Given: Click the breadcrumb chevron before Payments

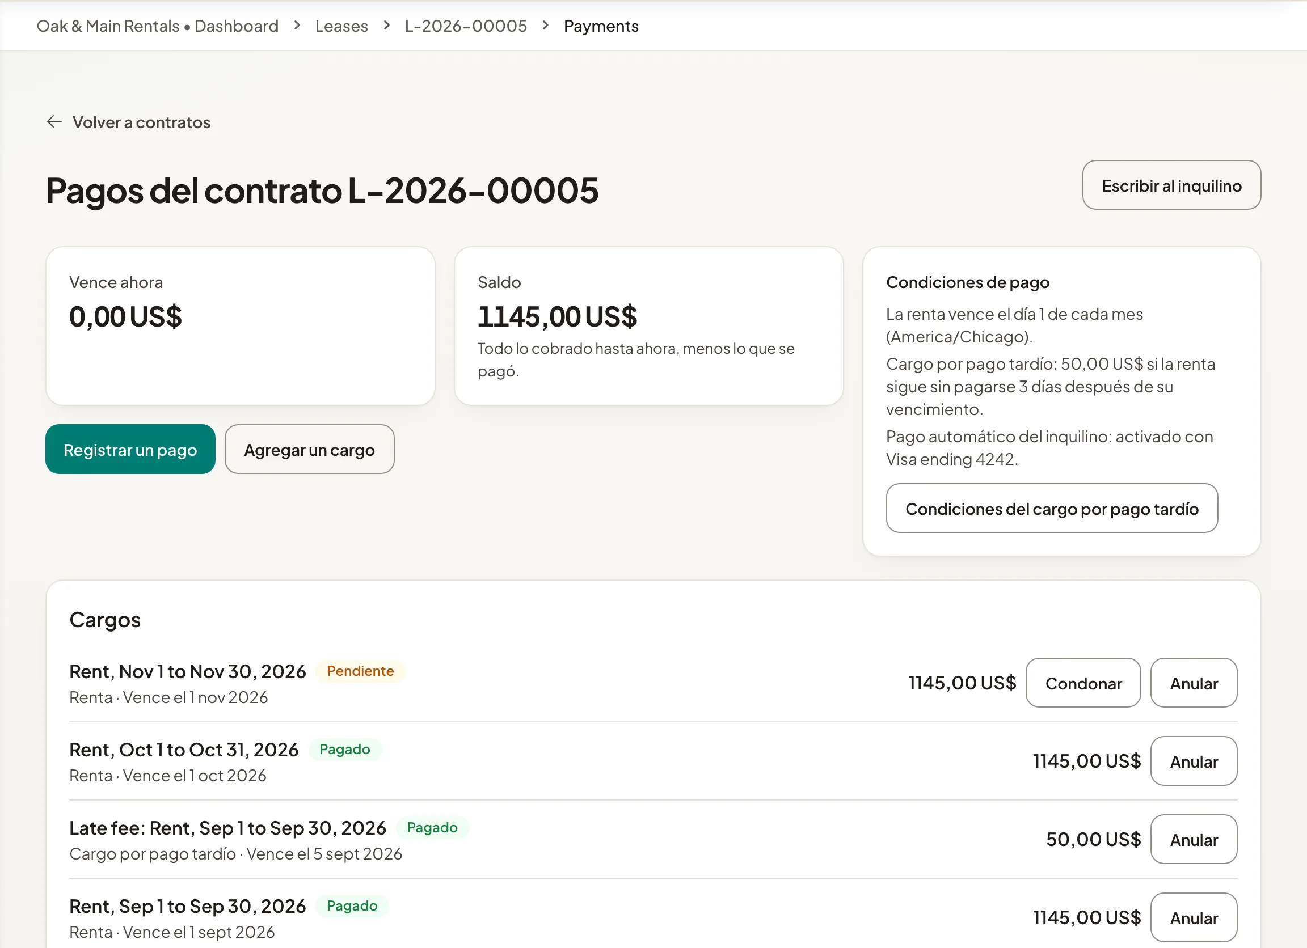Looking at the screenshot, I should (545, 26).
